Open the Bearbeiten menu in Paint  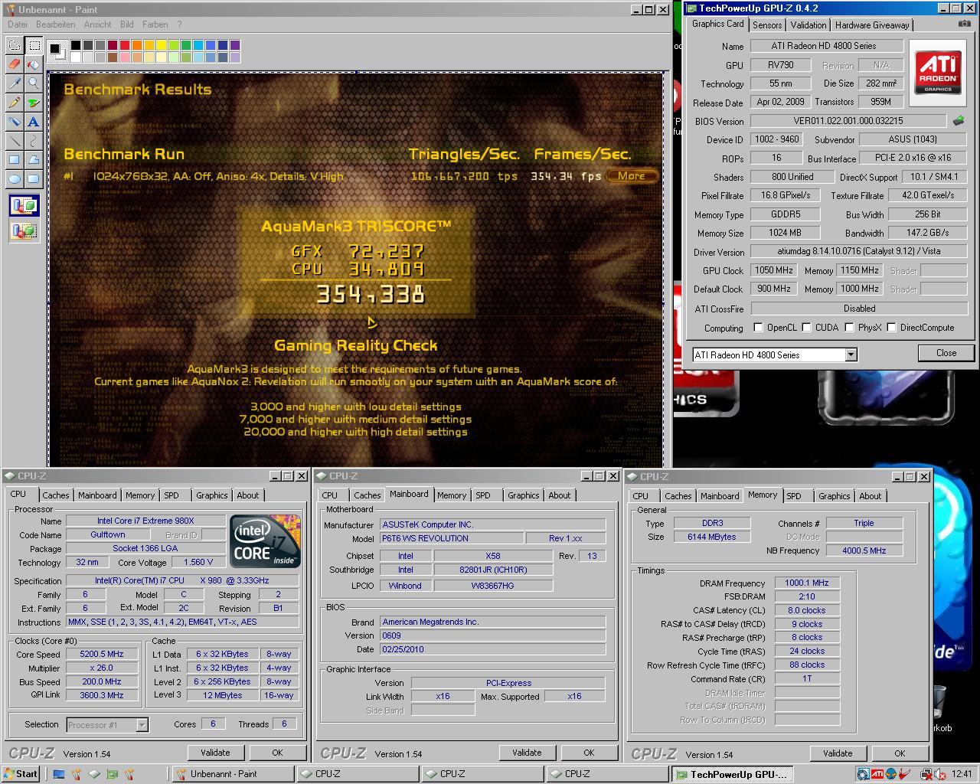(55, 24)
